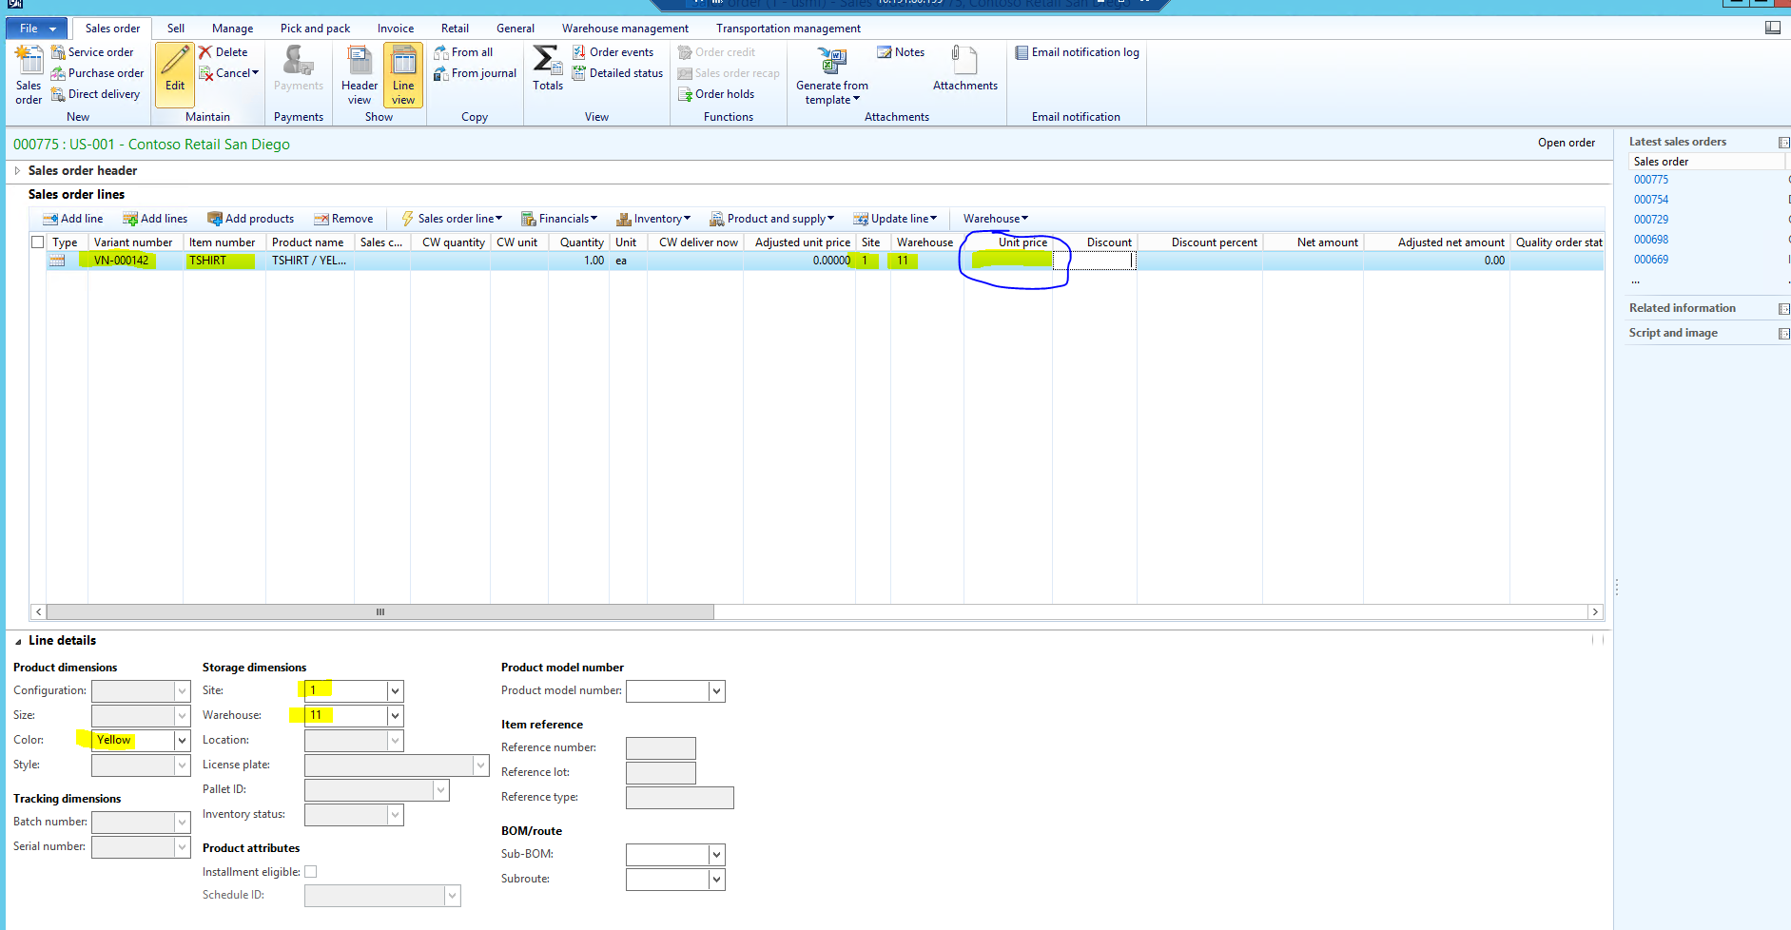Image resolution: width=1791 pixels, height=930 pixels.
Task: Switch to the Pick and pack tab
Action: [x=315, y=29]
